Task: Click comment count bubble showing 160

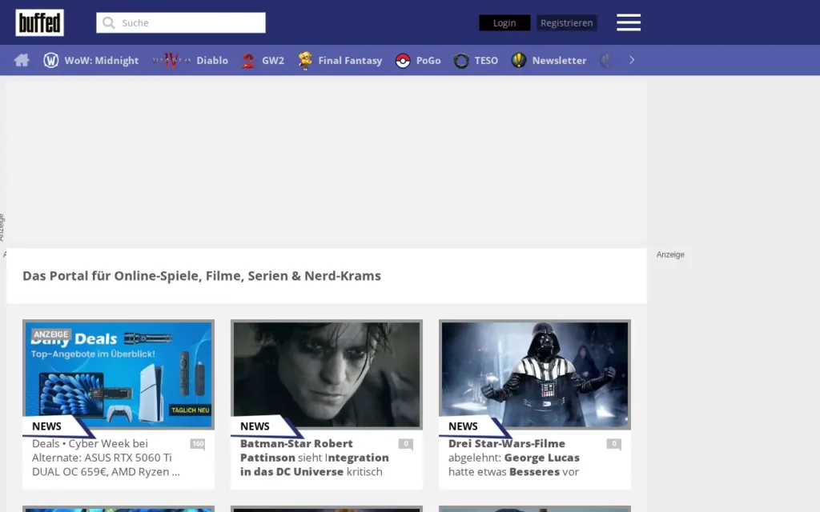Action: (198, 444)
